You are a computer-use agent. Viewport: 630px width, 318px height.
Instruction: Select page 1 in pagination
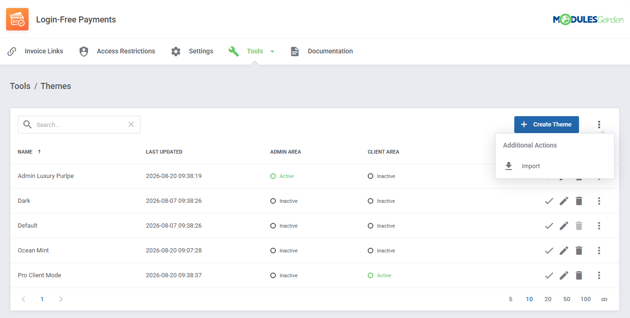pyautogui.click(x=42, y=299)
